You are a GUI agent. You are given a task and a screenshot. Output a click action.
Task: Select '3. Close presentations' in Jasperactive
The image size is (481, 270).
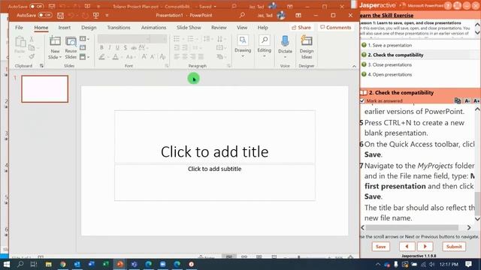click(389, 65)
